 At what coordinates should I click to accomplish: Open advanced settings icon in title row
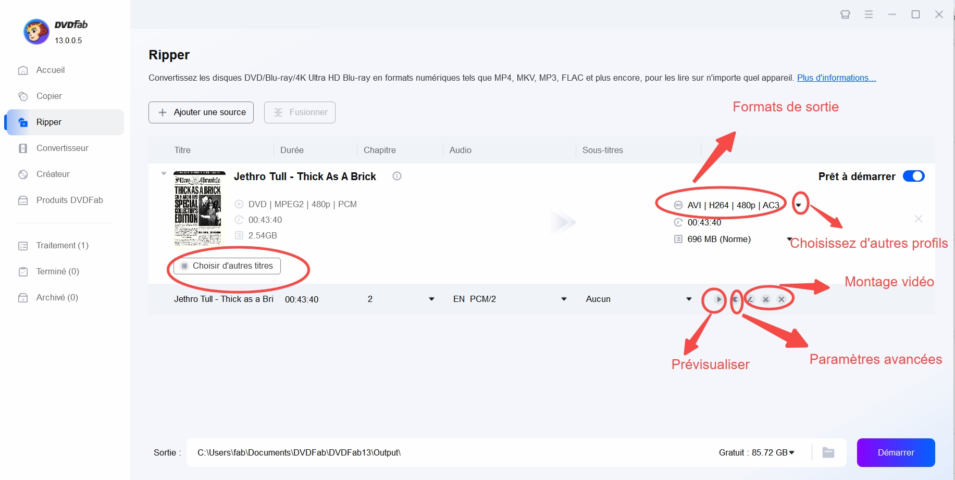click(735, 299)
